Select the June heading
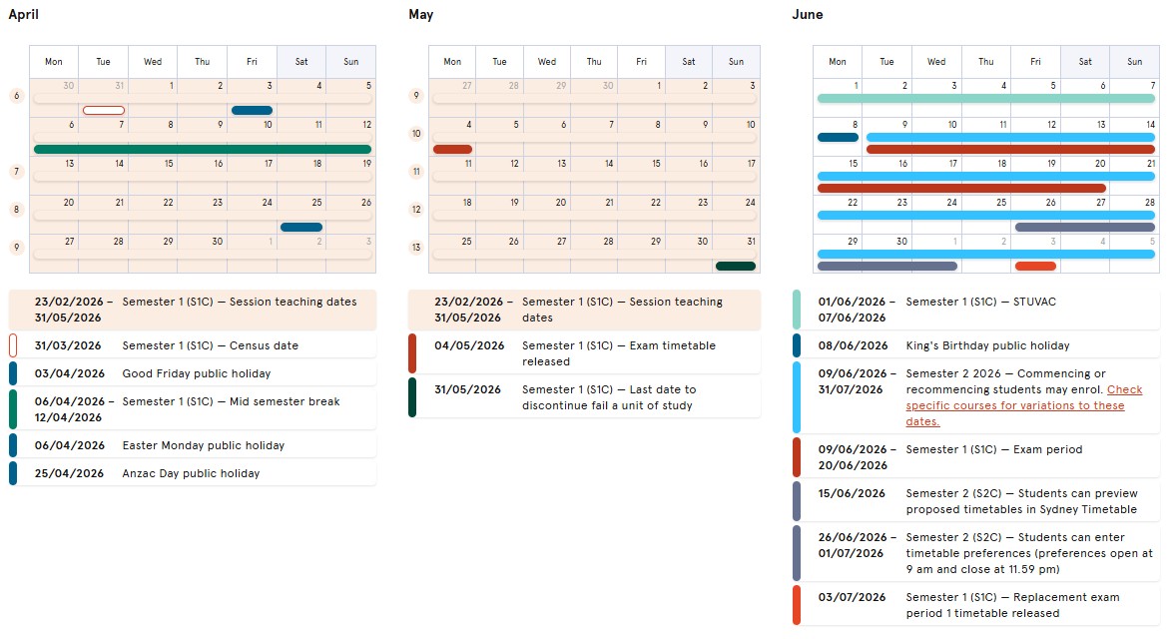This screenshot has width=1171, height=639. point(807,15)
